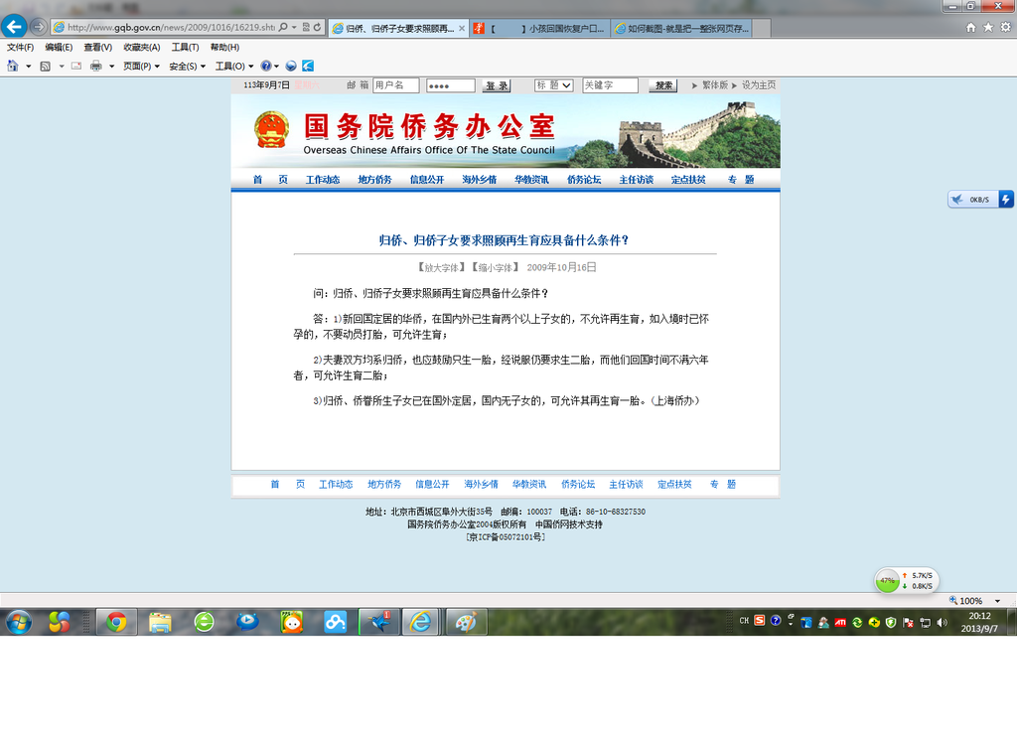Image resolution: width=1017 pixels, height=744 pixels.
Task: Open the 标题 search type dropdown
Action: coord(553,85)
